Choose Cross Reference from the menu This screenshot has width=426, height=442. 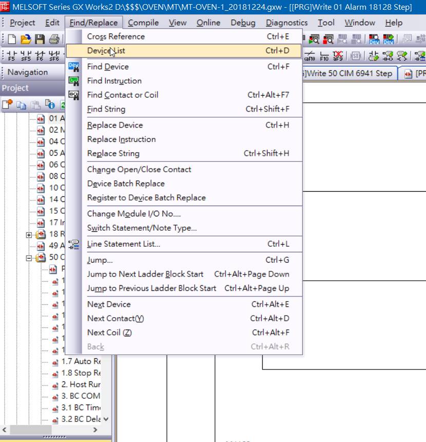coord(116,36)
